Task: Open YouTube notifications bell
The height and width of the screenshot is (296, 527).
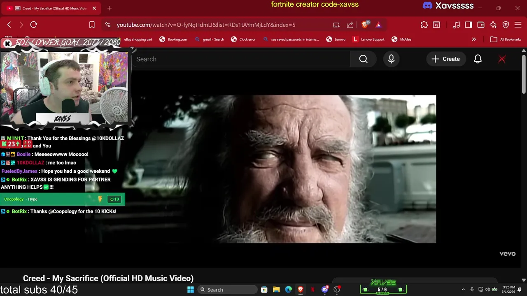Action: [x=478, y=59]
